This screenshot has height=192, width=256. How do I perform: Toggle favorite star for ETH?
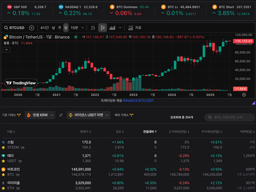(3, 188)
